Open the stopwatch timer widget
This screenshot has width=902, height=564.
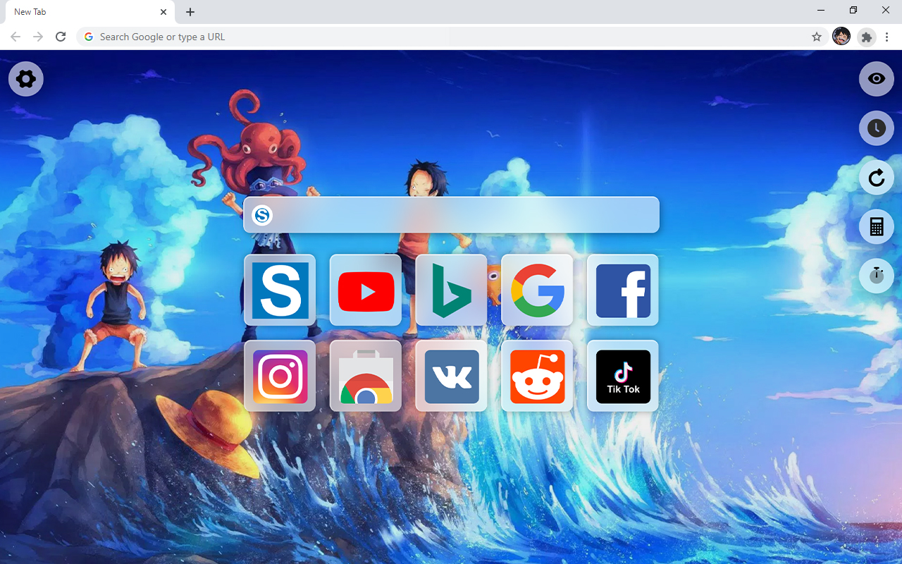point(876,275)
